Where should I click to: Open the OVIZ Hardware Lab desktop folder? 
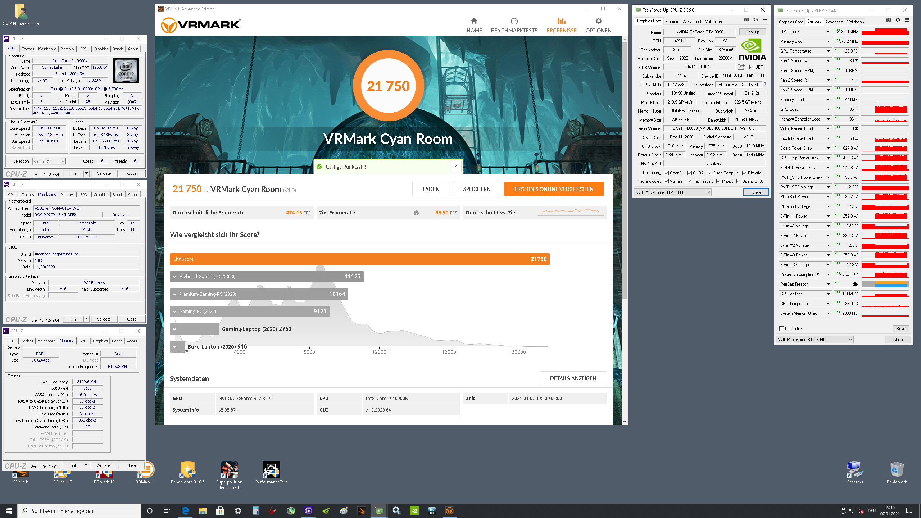(x=21, y=15)
